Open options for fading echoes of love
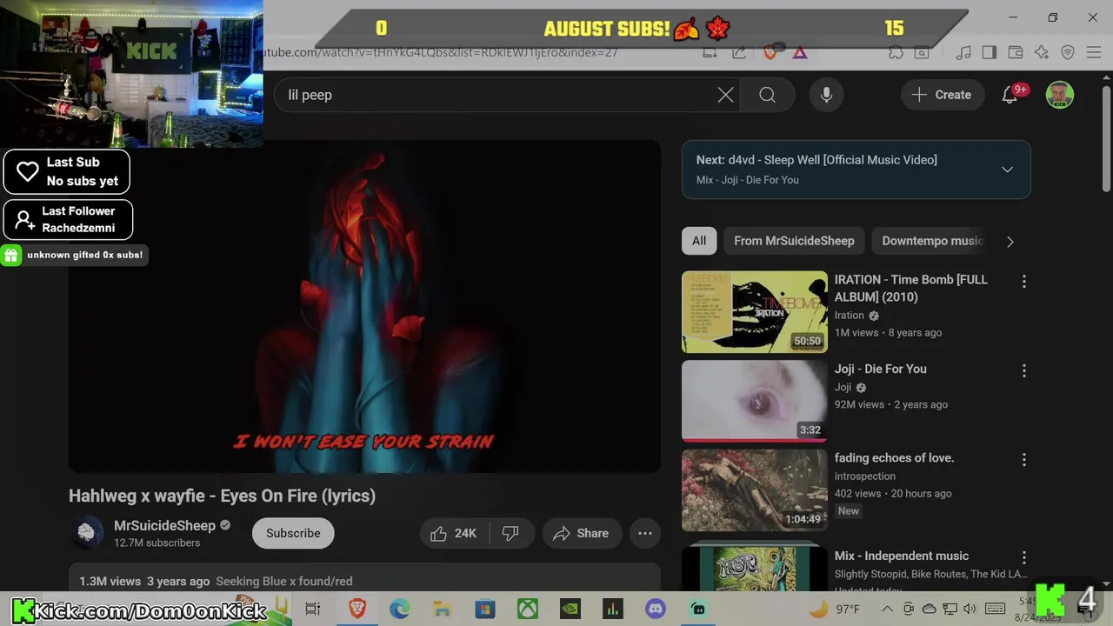This screenshot has width=1113, height=626. click(1023, 460)
